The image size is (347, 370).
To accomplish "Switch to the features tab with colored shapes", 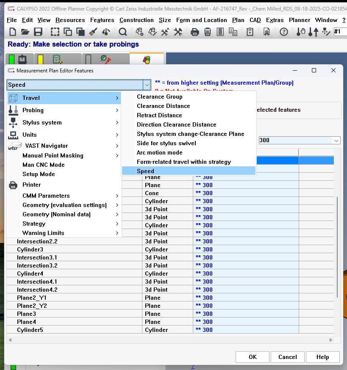I will [147, 59].
